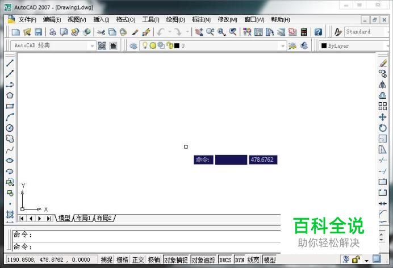Image resolution: width=393 pixels, height=268 pixels.
Task: Toggle 线宽 lineweight display
Action: [x=253, y=259]
